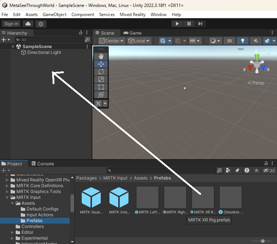Open the custom editor tools icon
The height and width of the screenshot is (244, 277).
[98, 103]
